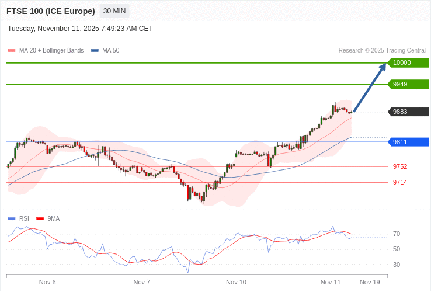Click the MA 20 + Bollinger Bands legend label
The width and height of the screenshot is (431, 292).
point(51,50)
